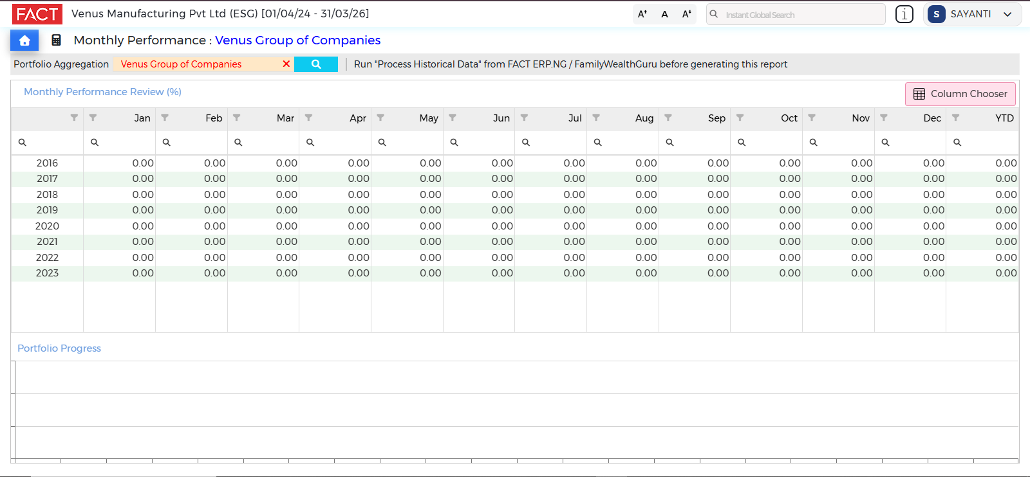The height and width of the screenshot is (477, 1030).
Task: Click the 2023 YTD value 0.00
Action: click(x=1006, y=273)
